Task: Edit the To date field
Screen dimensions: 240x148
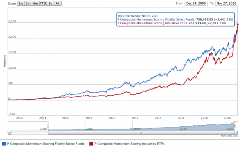Action: coord(227,3)
